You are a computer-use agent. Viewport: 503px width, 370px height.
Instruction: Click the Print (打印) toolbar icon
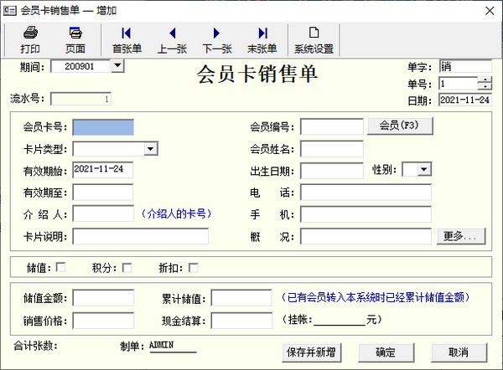30,39
